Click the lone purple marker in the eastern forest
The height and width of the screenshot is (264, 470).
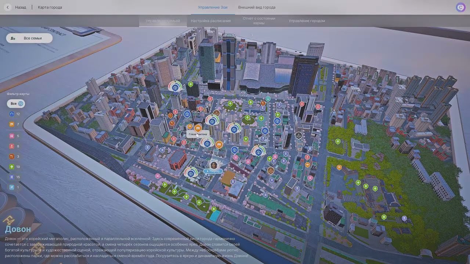pos(404,219)
